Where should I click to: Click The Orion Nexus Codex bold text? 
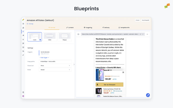[x=105, y=39]
